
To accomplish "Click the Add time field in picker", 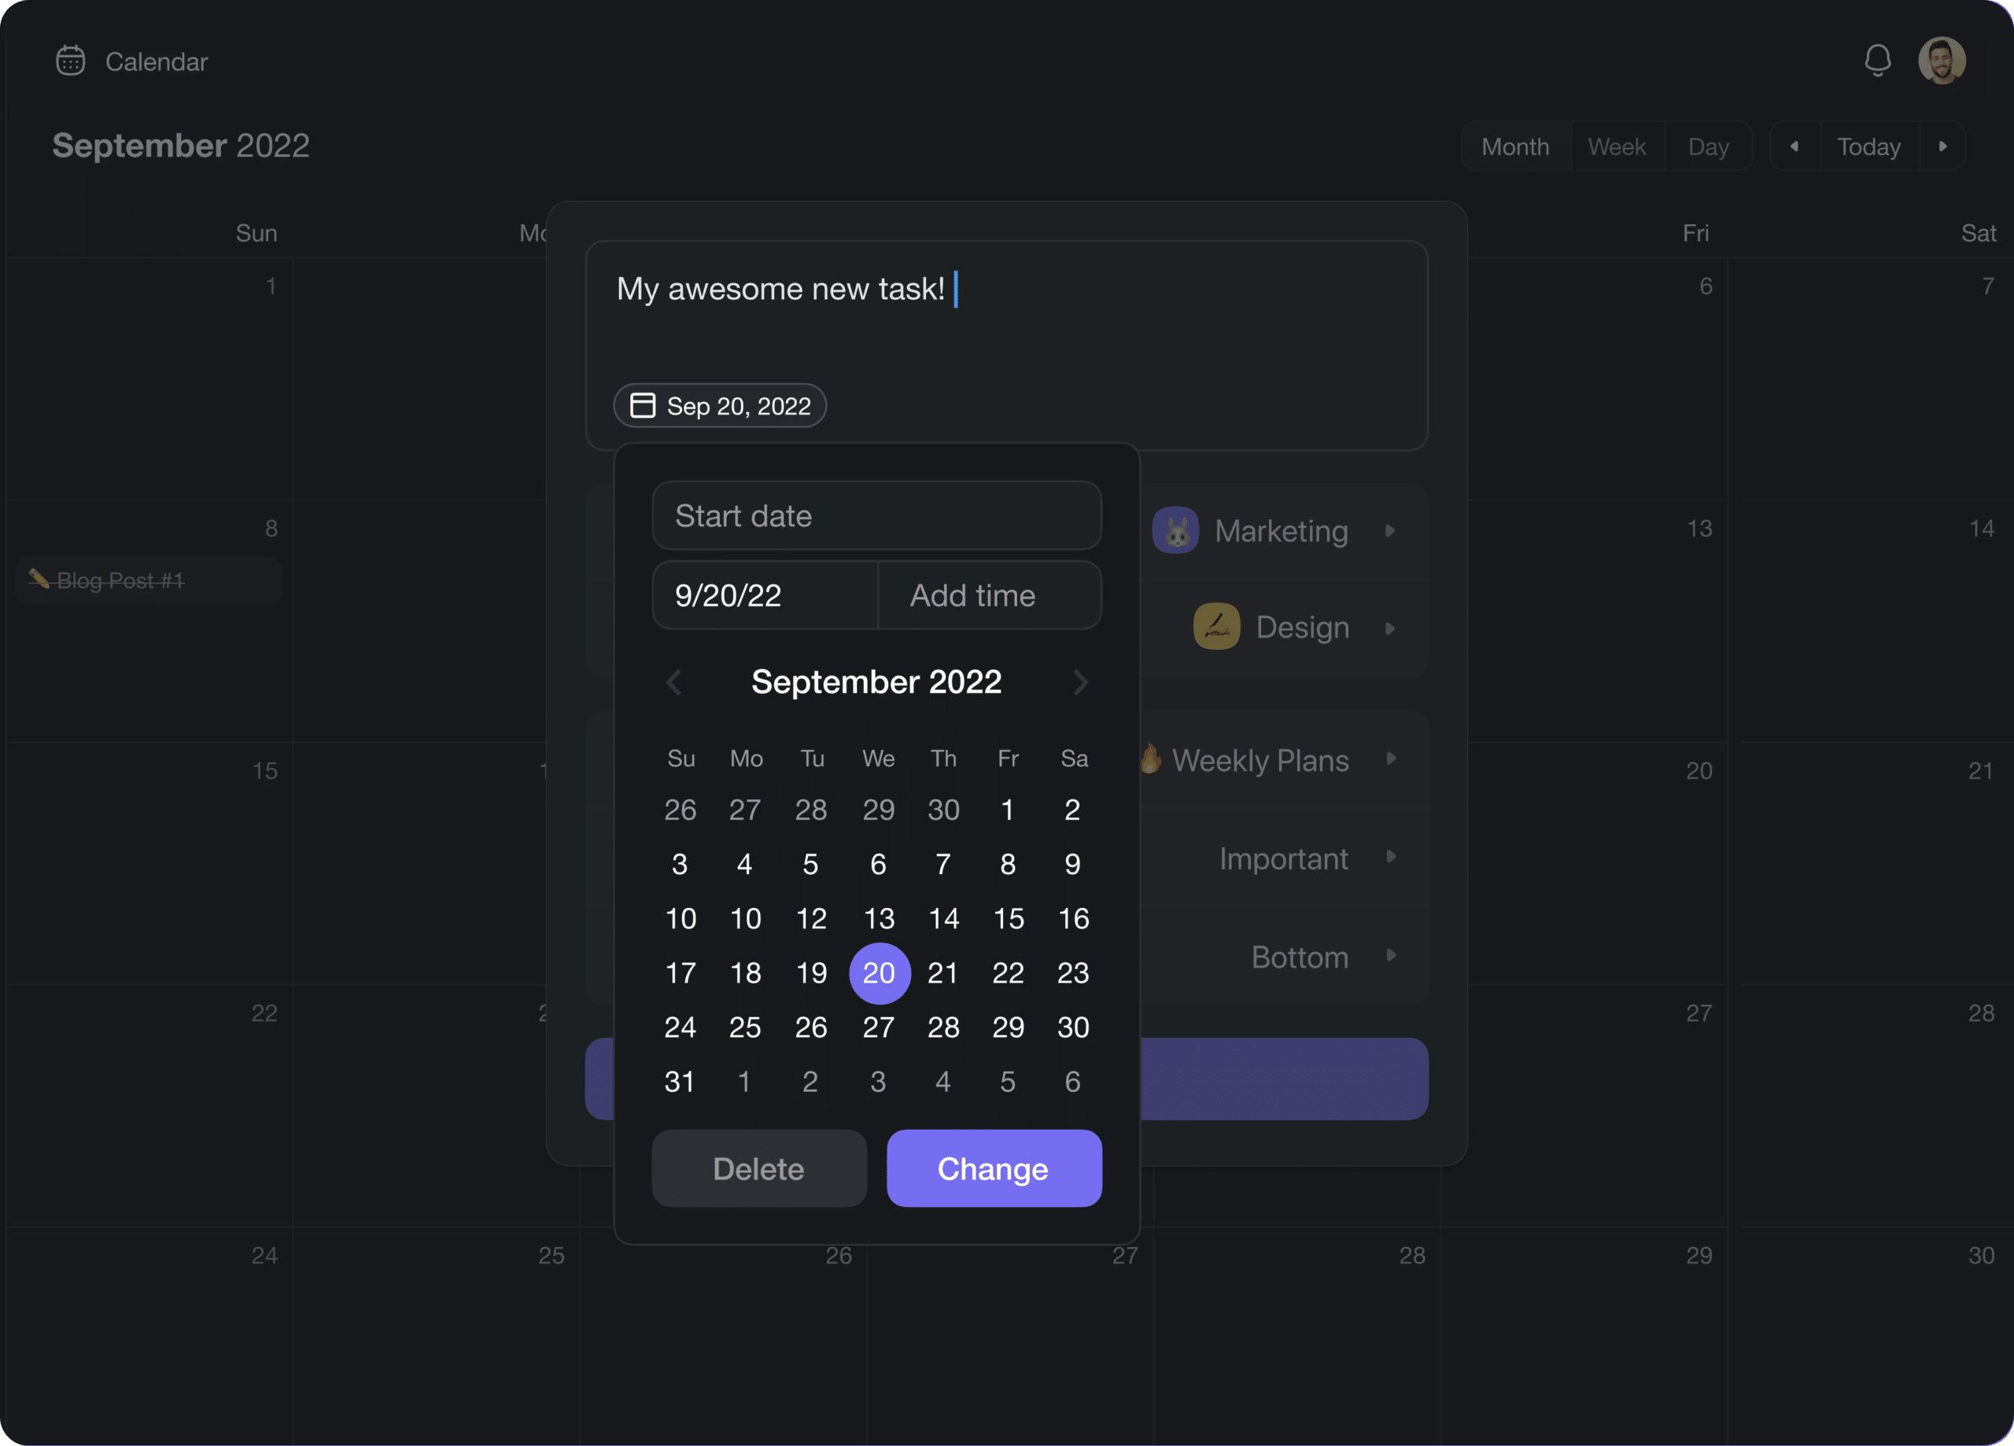I will [991, 594].
